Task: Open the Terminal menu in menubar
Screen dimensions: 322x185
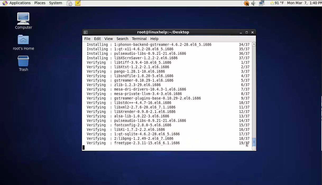Action: pyautogui.click(x=139, y=39)
